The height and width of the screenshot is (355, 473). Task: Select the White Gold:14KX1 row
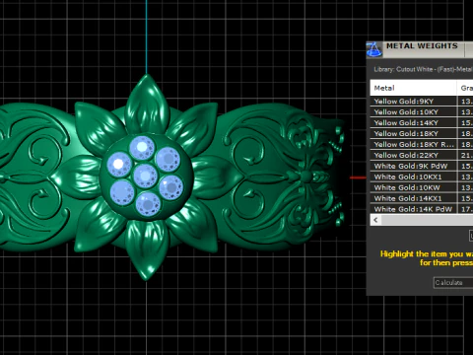[422, 198]
